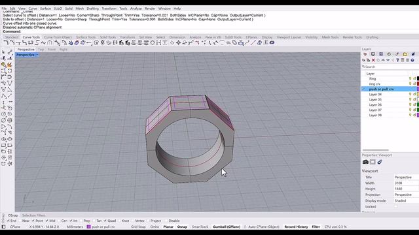Switch to the Surface Tools toolbar tab
Screen dimensions: 419x235
[x=86, y=37]
